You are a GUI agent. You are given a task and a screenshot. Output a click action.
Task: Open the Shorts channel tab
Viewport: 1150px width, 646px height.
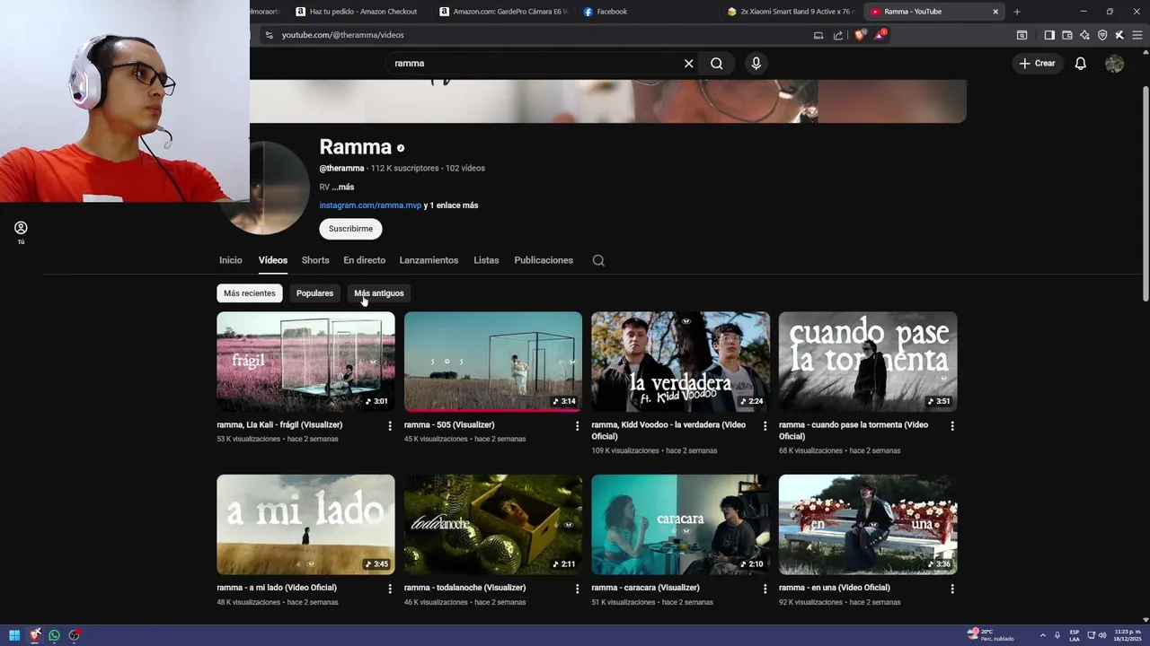[x=315, y=260]
